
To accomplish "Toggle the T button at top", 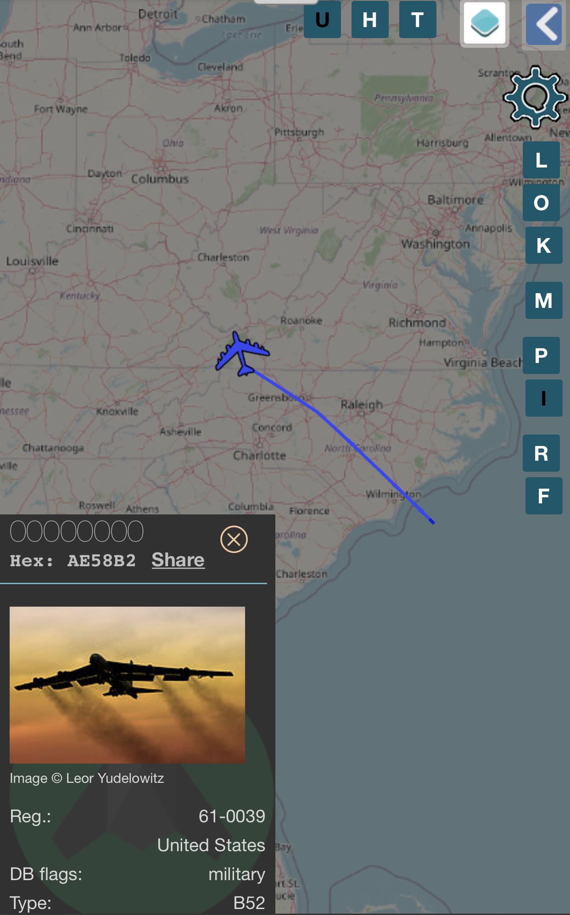I will 418,20.
